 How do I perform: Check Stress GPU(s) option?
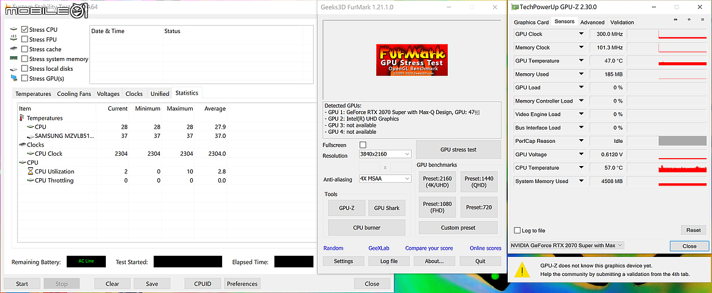click(24, 78)
